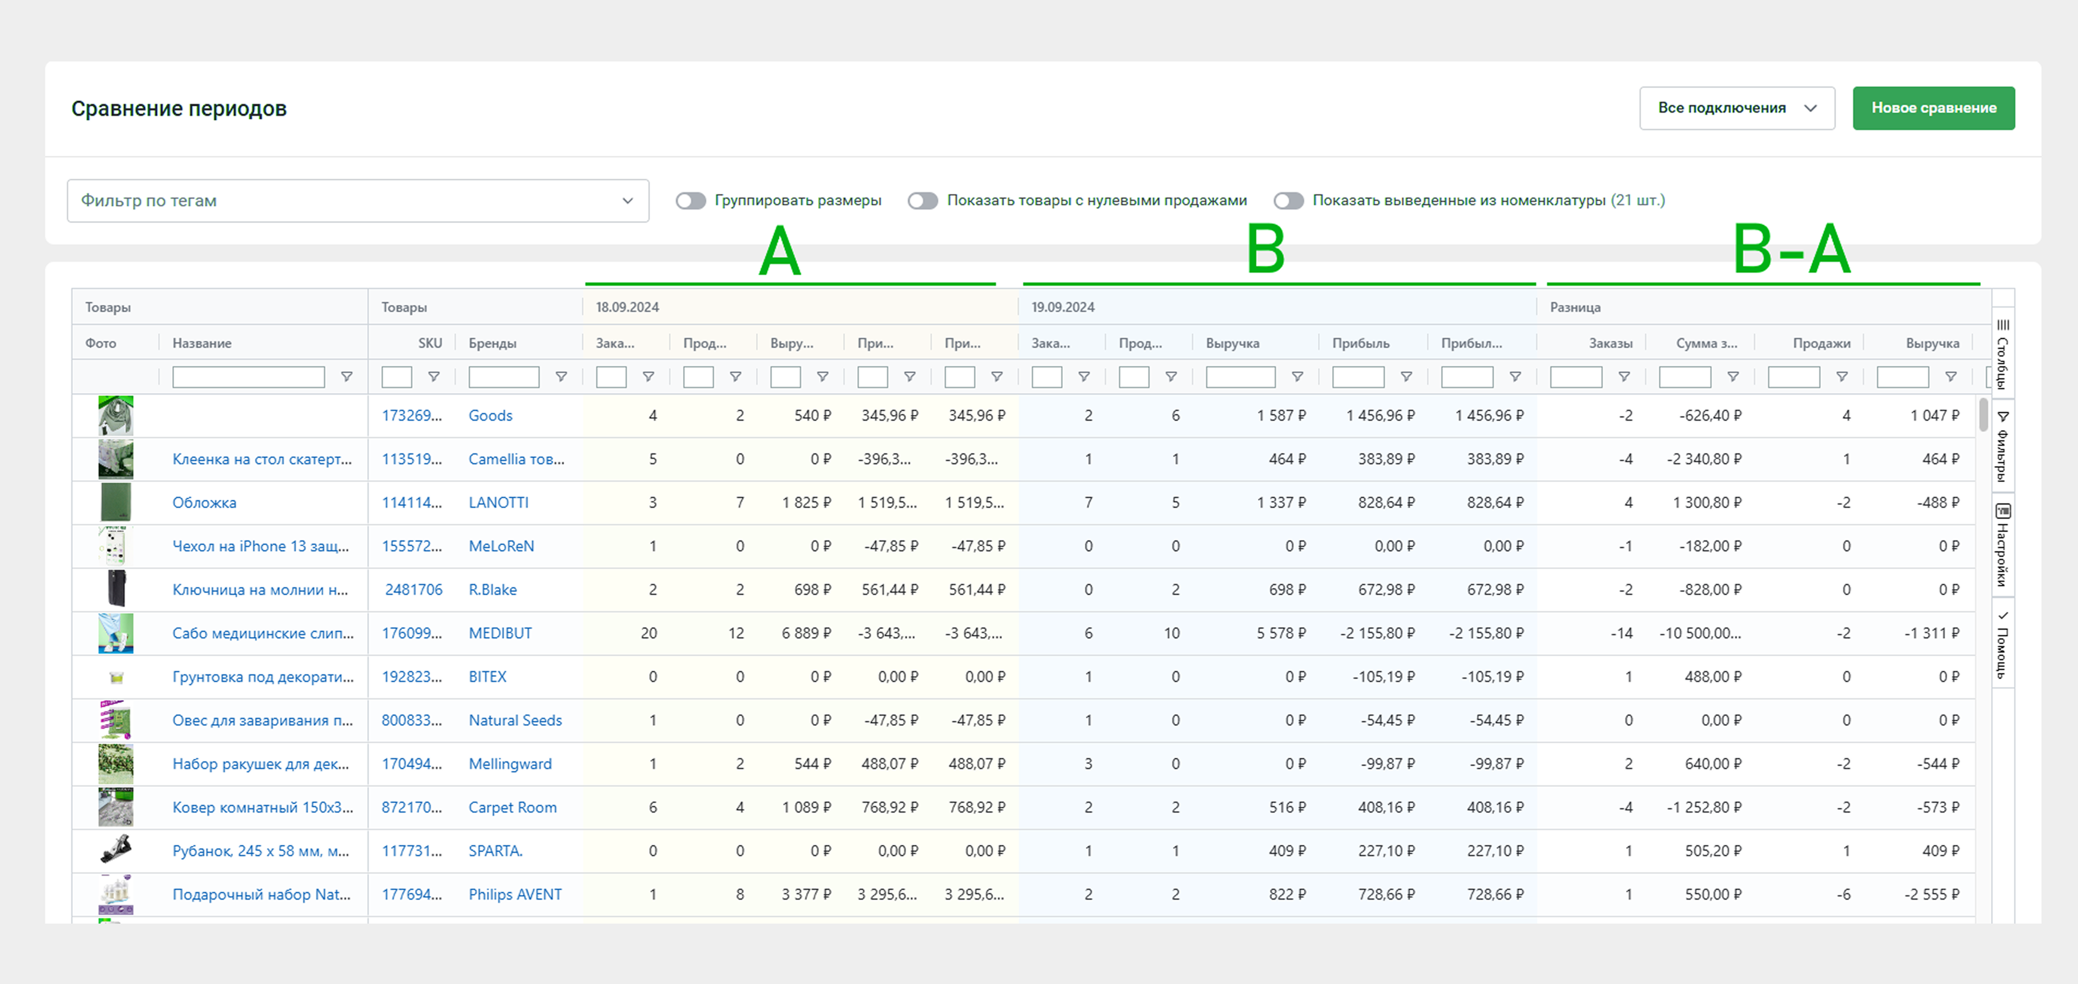Click filter icon under 19.09.2024 Выручка column
2078x984 pixels.
[1297, 377]
